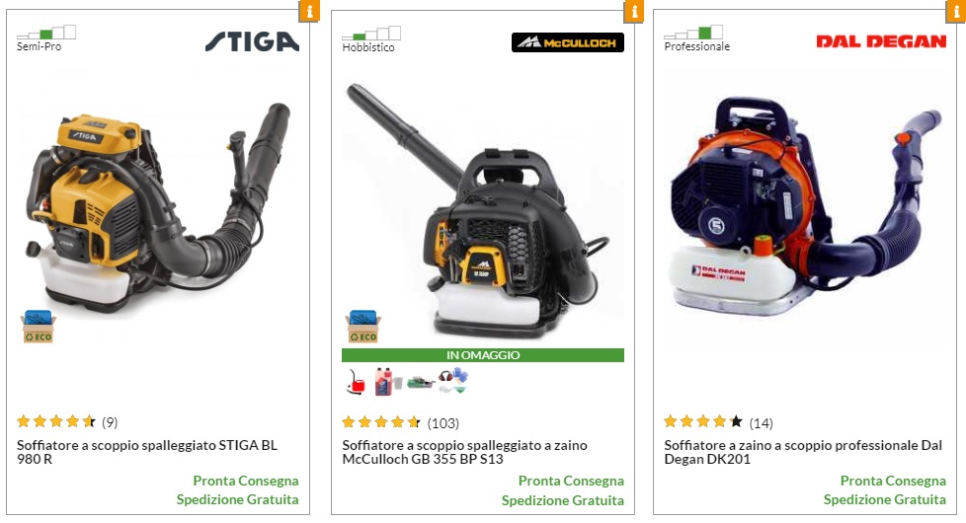
Task: Open Dal Degan DK201 title link
Action: [803, 452]
